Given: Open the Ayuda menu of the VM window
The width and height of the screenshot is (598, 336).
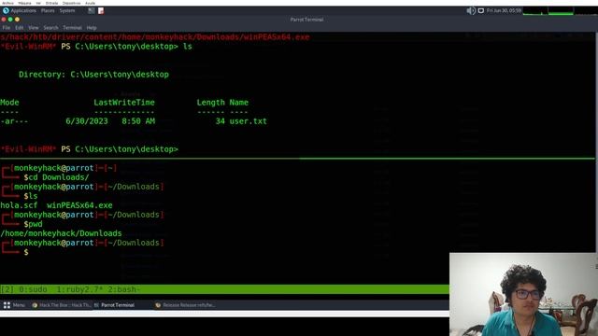Looking at the screenshot, I should tap(91, 3).
